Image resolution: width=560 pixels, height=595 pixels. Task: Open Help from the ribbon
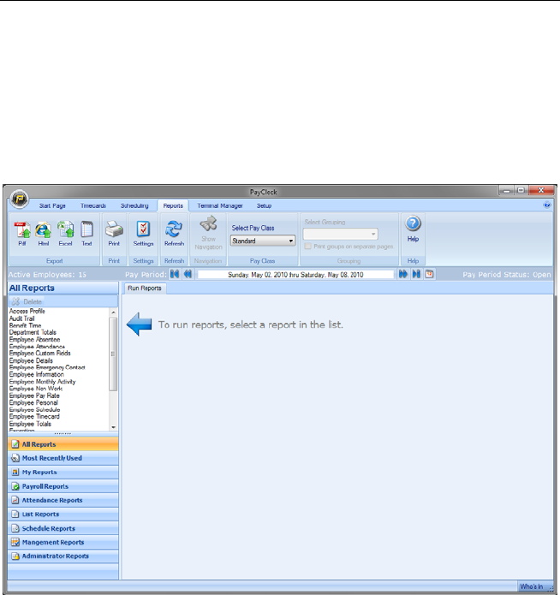pos(413,229)
